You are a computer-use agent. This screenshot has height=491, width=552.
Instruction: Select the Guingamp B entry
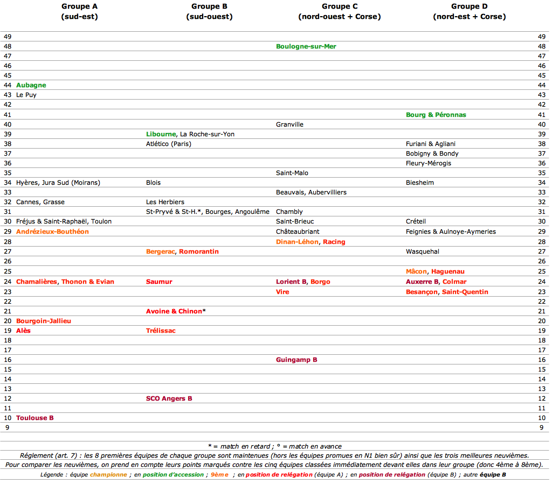296,360
